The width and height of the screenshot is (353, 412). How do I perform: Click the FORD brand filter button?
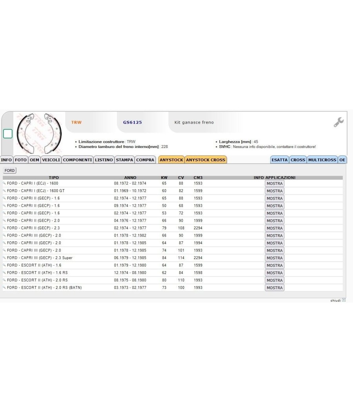10,171
